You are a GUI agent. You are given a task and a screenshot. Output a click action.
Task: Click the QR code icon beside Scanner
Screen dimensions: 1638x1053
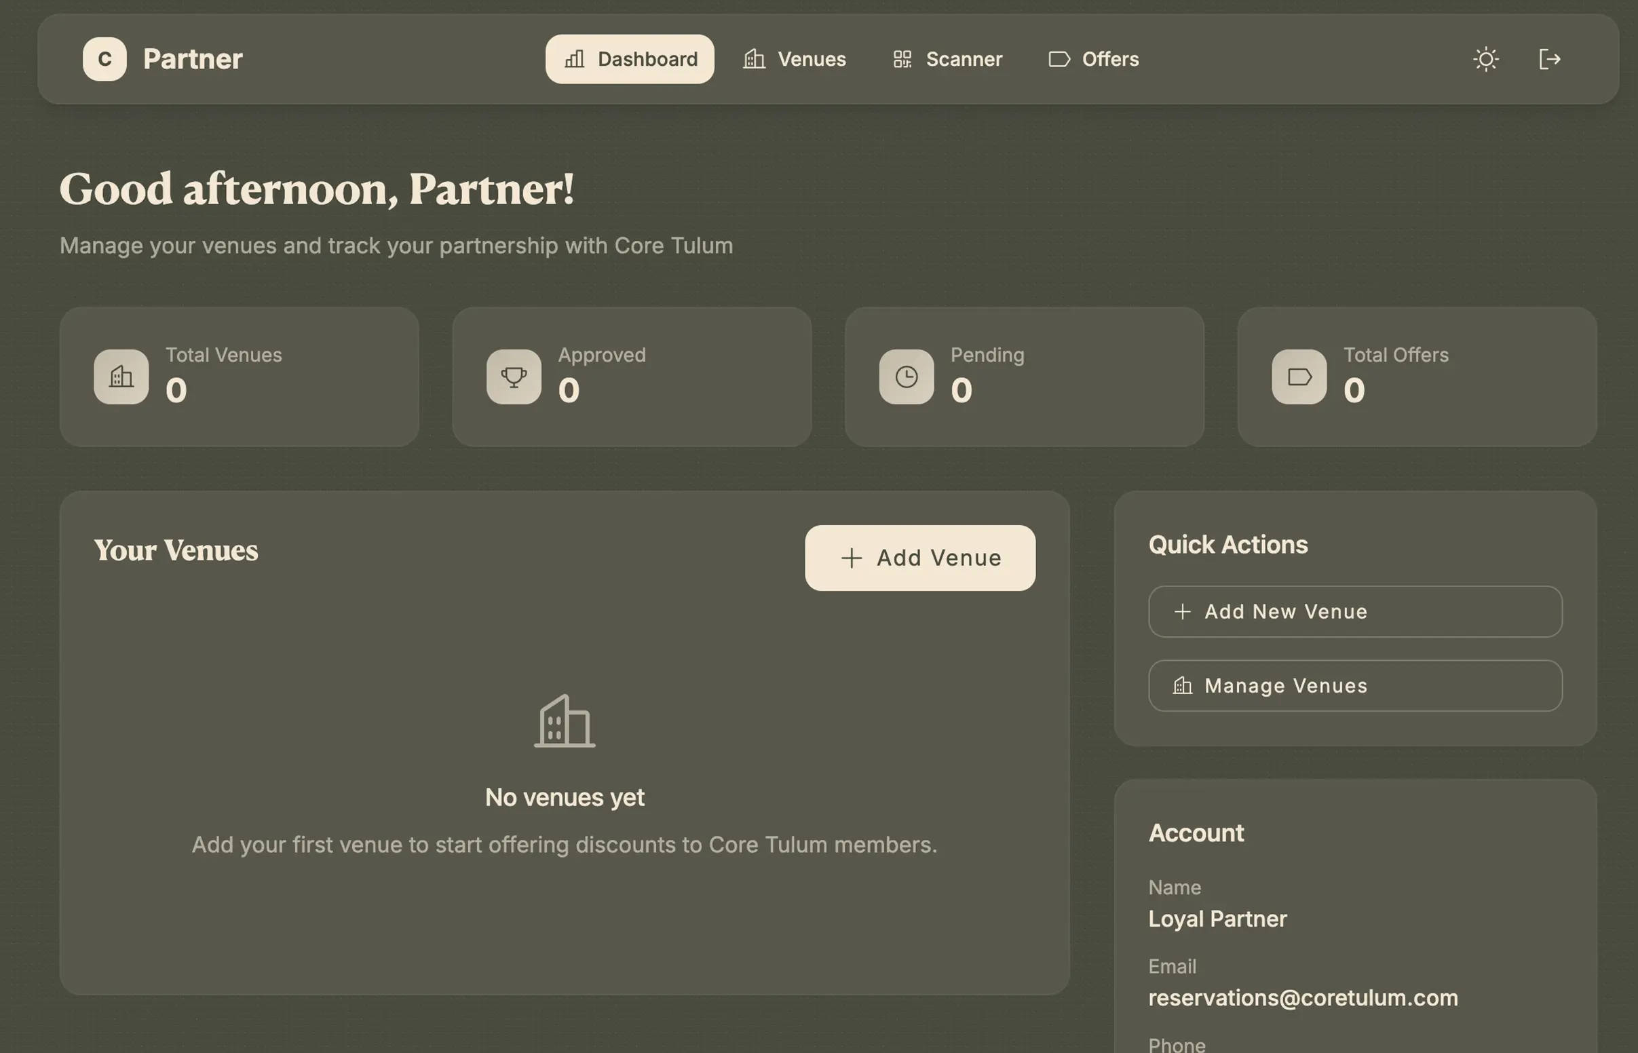902,59
